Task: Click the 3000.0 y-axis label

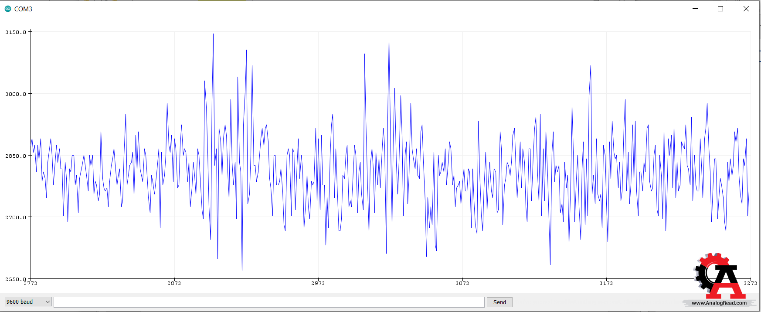Action: coord(16,94)
